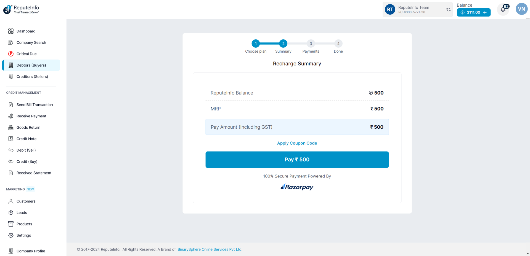Open the VN user avatar

tap(521, 9)
